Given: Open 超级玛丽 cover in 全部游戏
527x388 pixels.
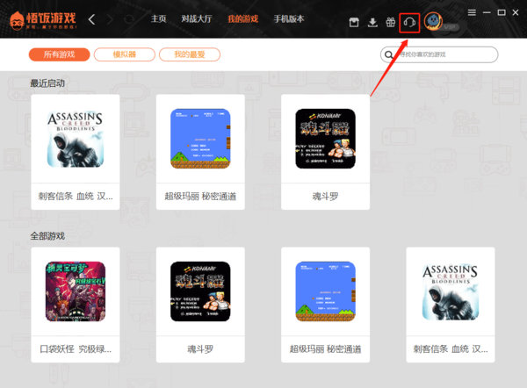Looking at the screenshot, I should tap(325, 291).
